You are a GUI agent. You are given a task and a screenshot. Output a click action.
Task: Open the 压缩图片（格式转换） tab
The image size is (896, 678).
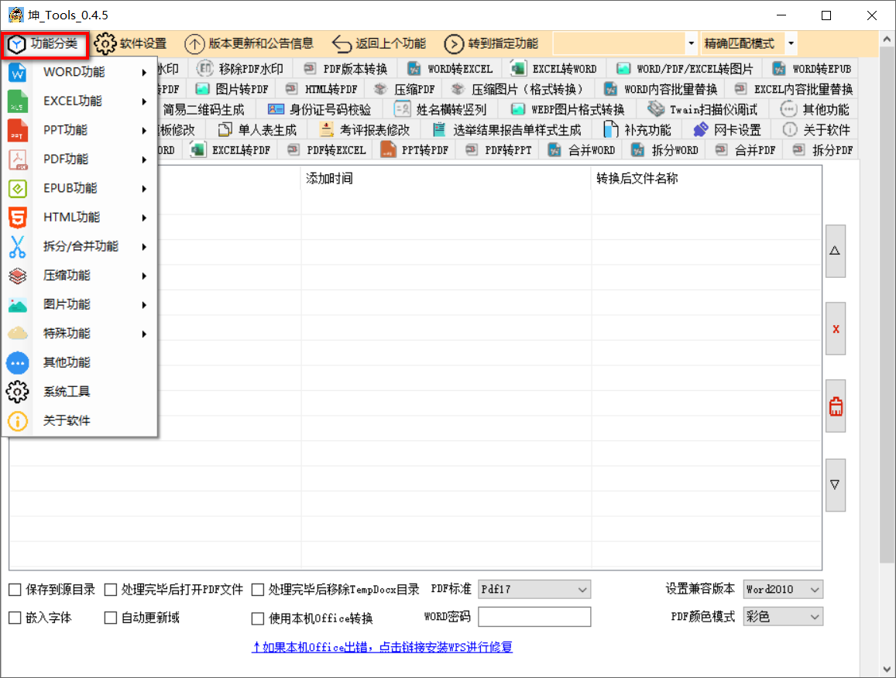(x=517, y=90)
